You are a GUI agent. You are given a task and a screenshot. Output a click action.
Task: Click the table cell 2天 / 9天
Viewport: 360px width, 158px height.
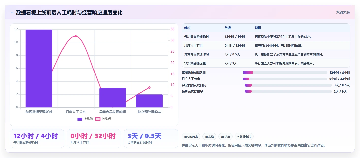(x=231, y=63)
